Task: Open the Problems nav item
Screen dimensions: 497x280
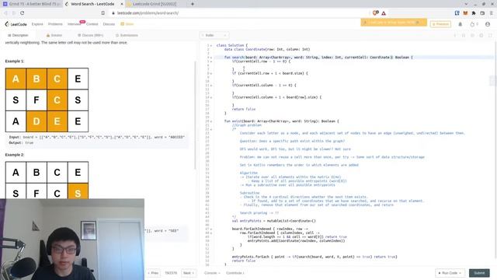Action: coord(55,24)
